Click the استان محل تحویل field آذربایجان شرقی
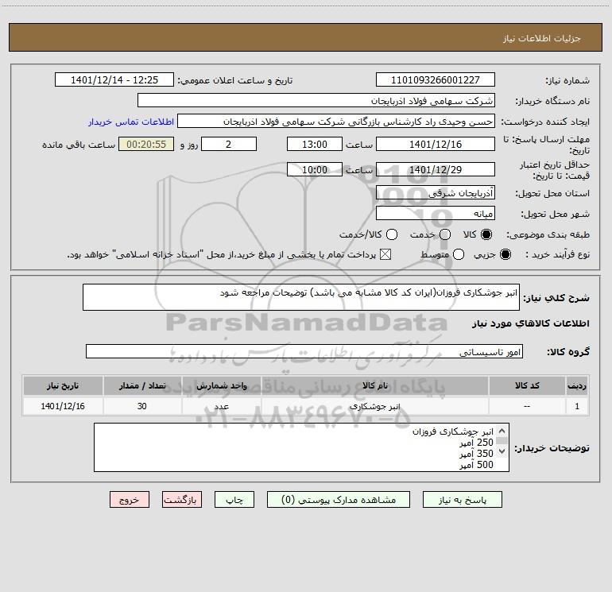 (436, 192)
